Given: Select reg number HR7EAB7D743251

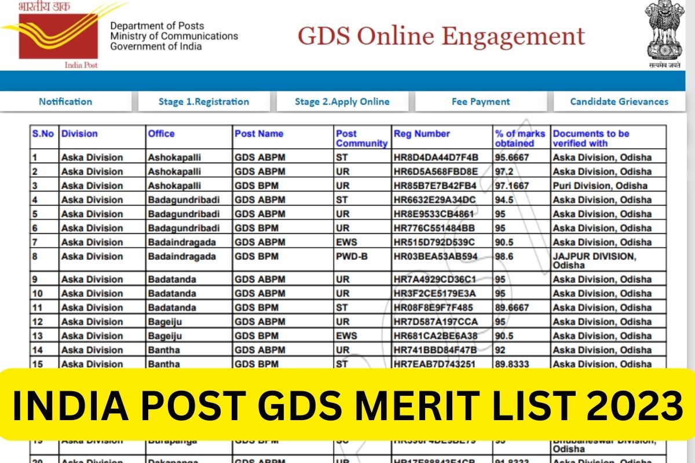Looking at the screenshot, I should [x=434, y=364].
